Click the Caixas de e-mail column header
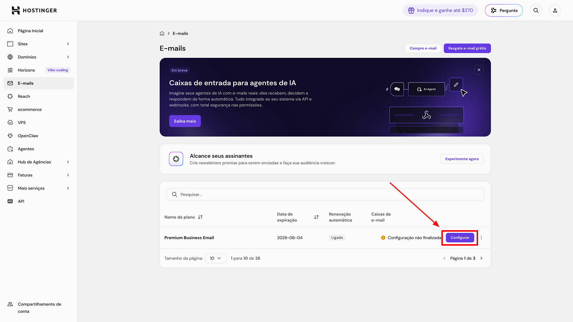 381,217
